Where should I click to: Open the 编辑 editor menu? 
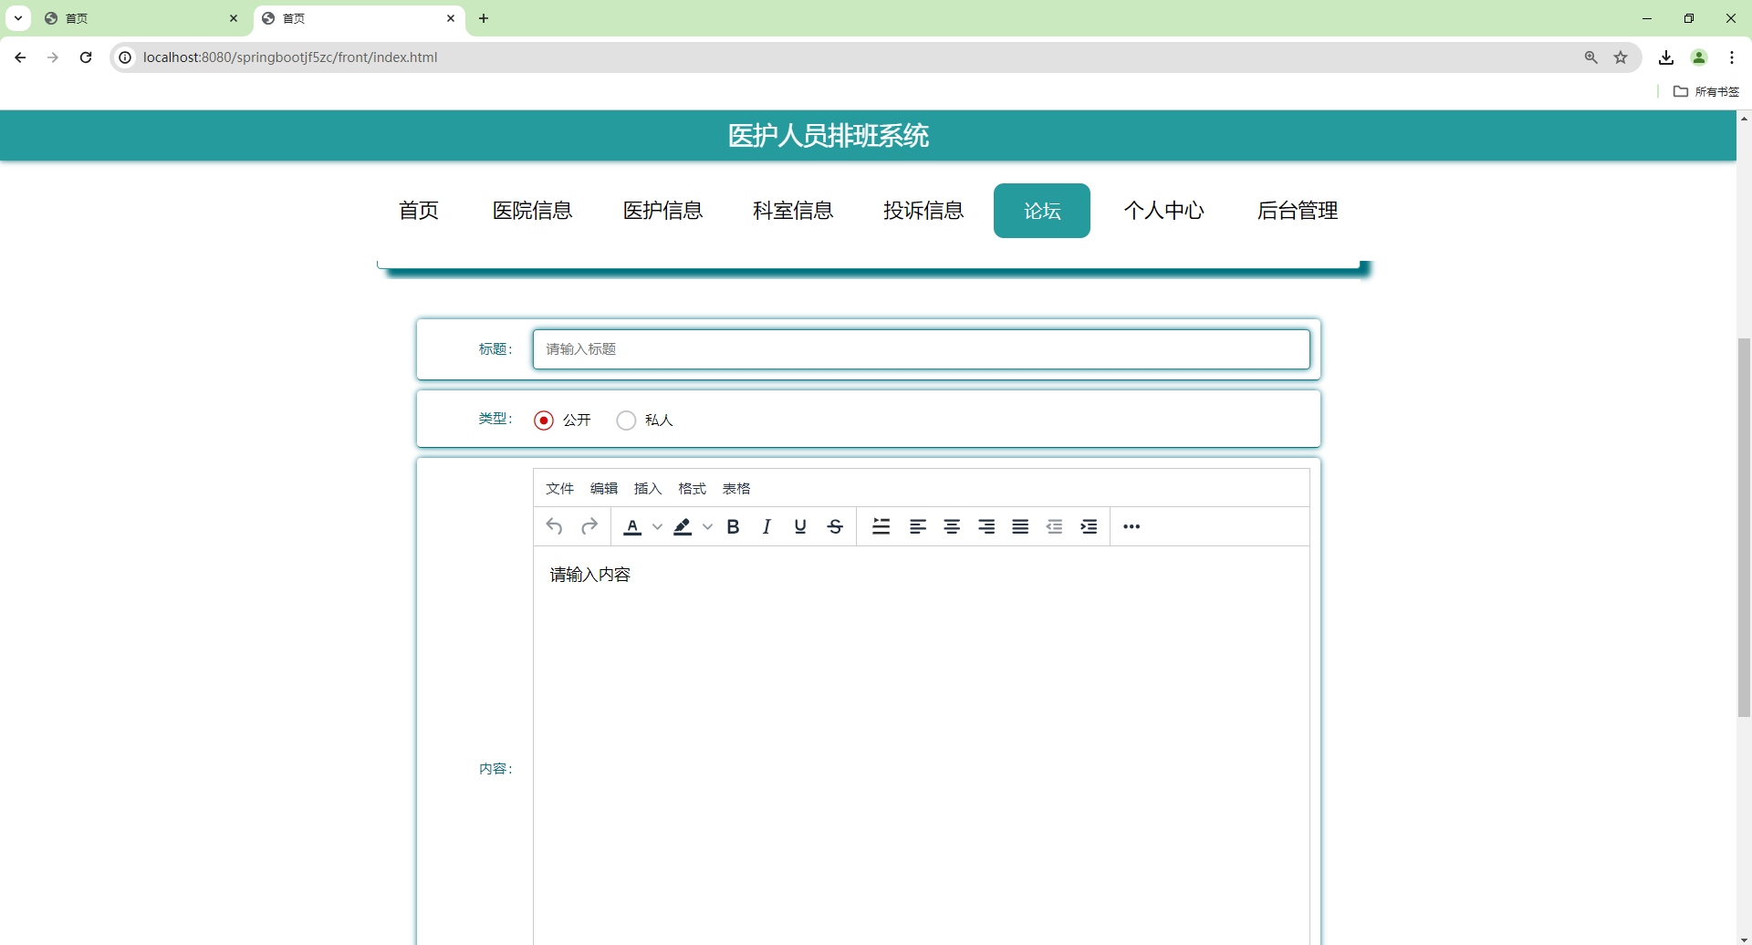[604, 489]
